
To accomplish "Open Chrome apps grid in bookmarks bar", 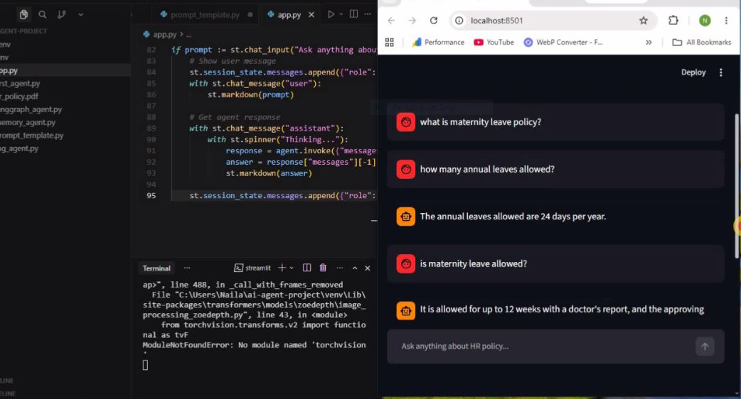I will [390, 43].
